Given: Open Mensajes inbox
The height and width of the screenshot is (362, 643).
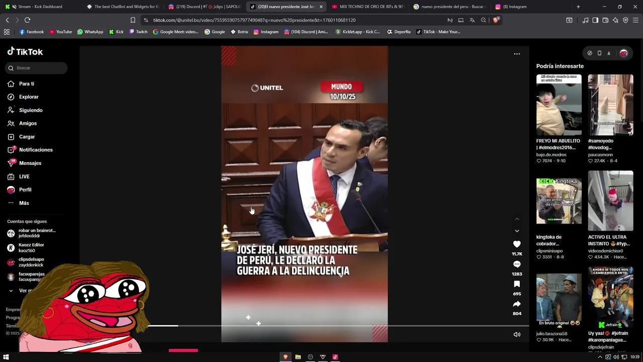Looking at the screenshot, I should [24, 163].
